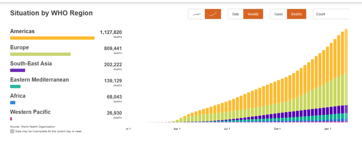Click the green Europe bar swatch

[40, 54]
